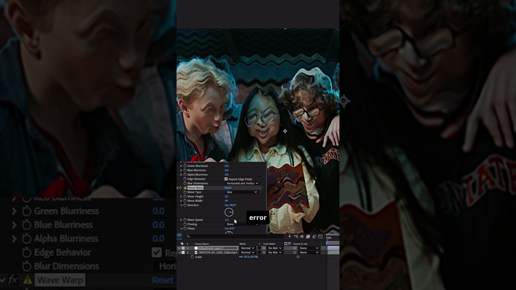Viewport: 516px width, 290px height.
Task: Toggle the Phase stopwatch
Action: 185,229
